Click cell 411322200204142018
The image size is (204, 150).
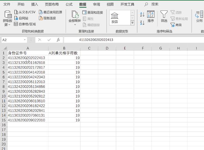28,72
